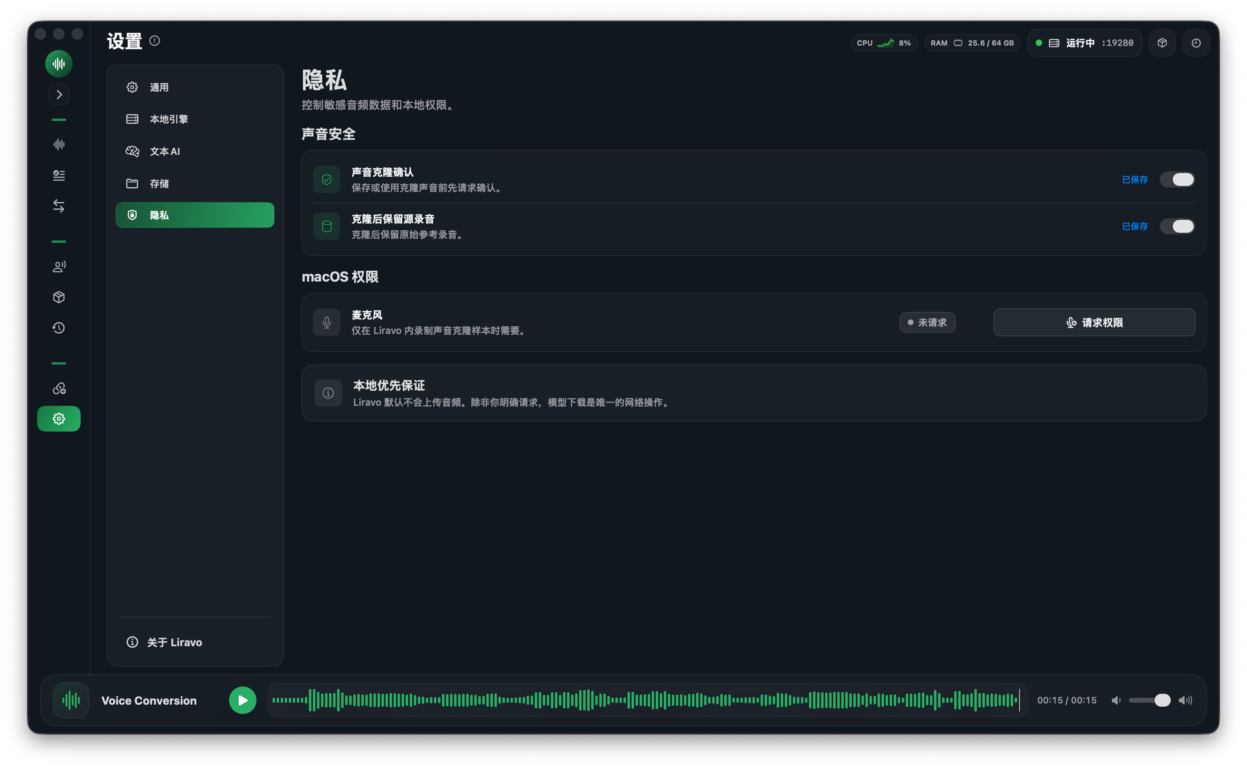The image size is (1247, 768).
Task: Click the low volume speaker icon
Action: coord(1116,700)
